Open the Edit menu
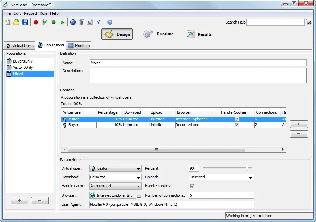The height and width of the screenshot is (222, 316). click(x=17, y=13)
